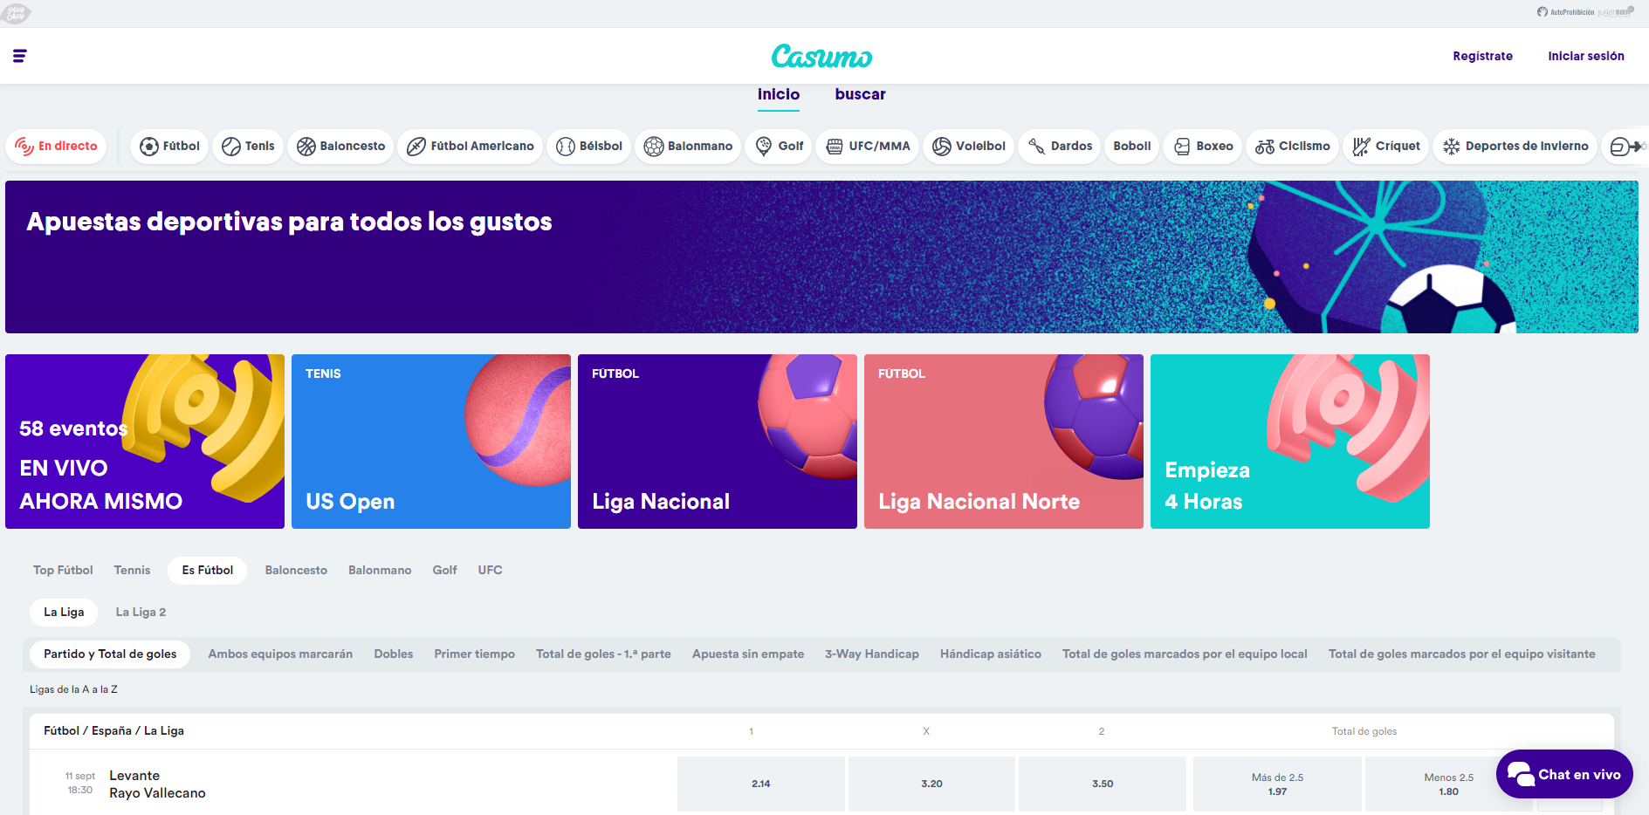Select the Críquet sport icon

[x=1361, y=147]
